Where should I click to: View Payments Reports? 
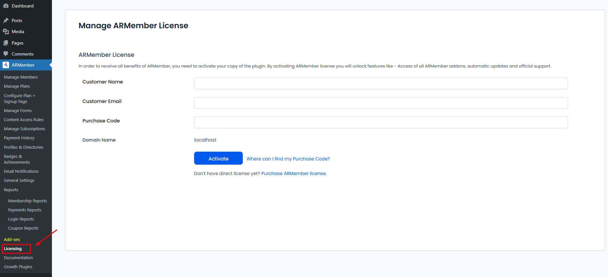pos(25,210)
